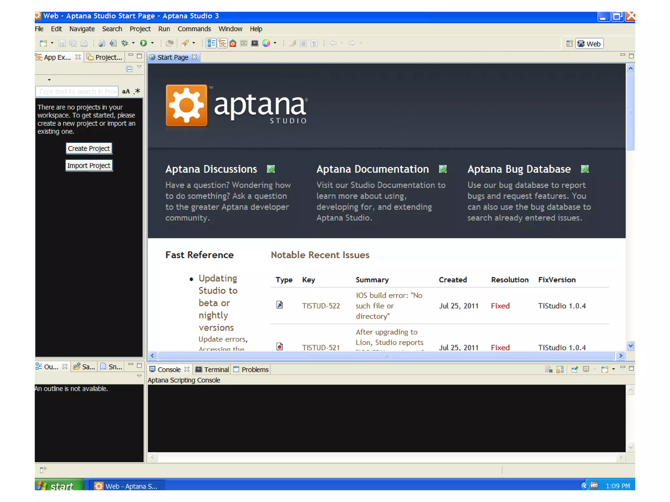
Task: Click the Collapse All icon in App Explorer
Action: 129,69
